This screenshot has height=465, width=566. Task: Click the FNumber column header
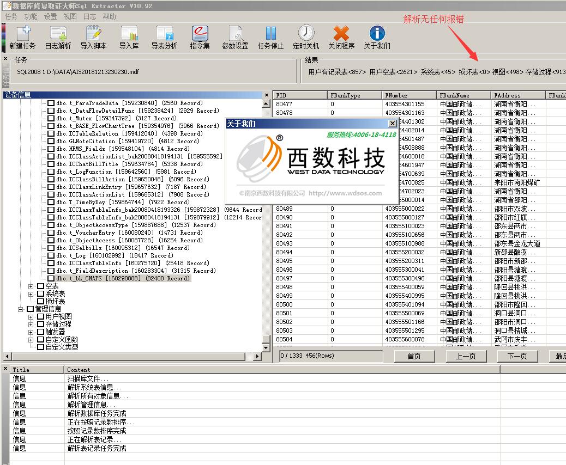click(x=409, y=95)
